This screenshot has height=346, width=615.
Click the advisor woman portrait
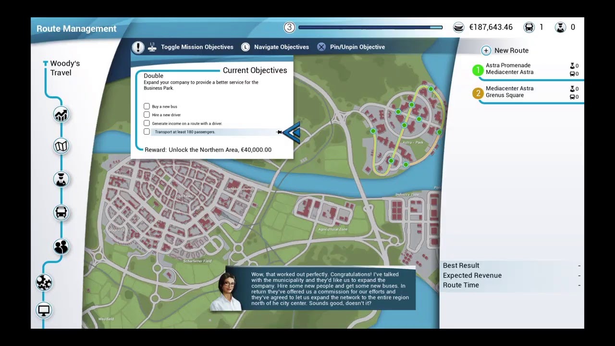[227, 291]
